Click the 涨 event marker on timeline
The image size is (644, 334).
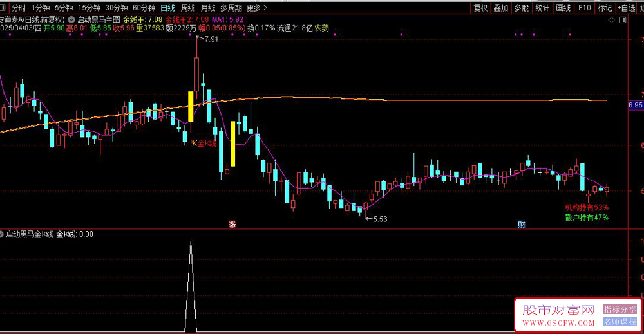[232, 225]
